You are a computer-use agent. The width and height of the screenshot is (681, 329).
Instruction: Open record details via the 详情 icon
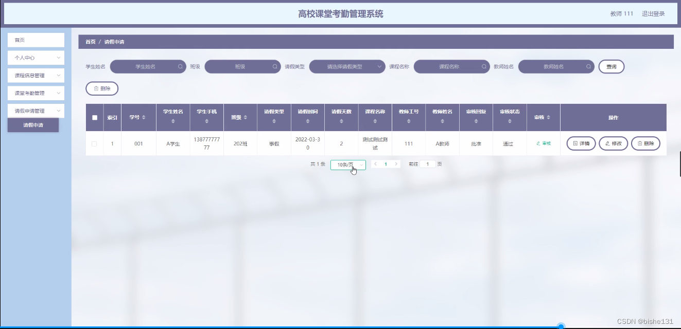[x=575, y=143]
